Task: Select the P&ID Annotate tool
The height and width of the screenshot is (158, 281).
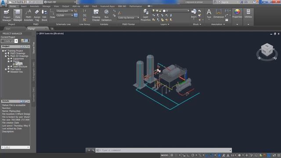Action: 28,15
